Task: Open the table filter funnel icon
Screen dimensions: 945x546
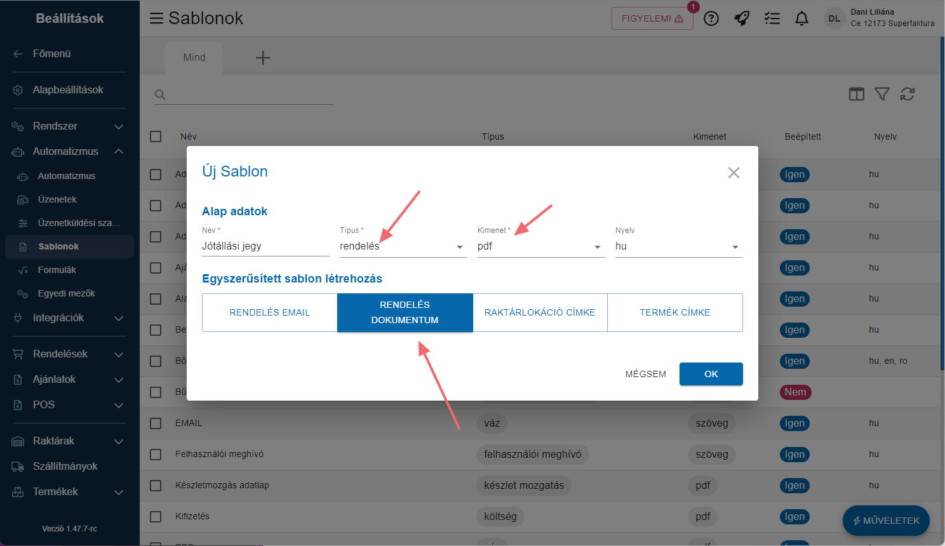Action: point(882,94)
